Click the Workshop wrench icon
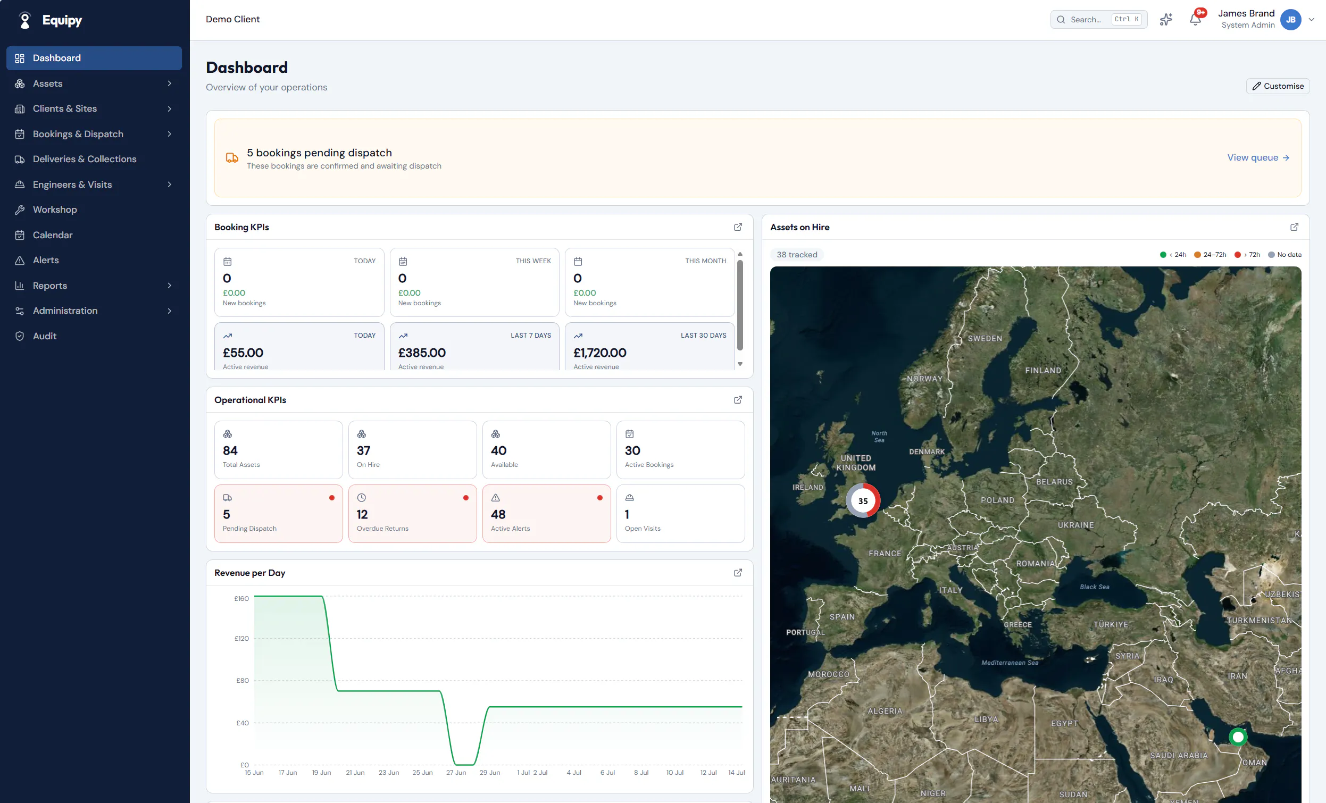Screen dimensions: 1326x803 click(x=20, y=210)
